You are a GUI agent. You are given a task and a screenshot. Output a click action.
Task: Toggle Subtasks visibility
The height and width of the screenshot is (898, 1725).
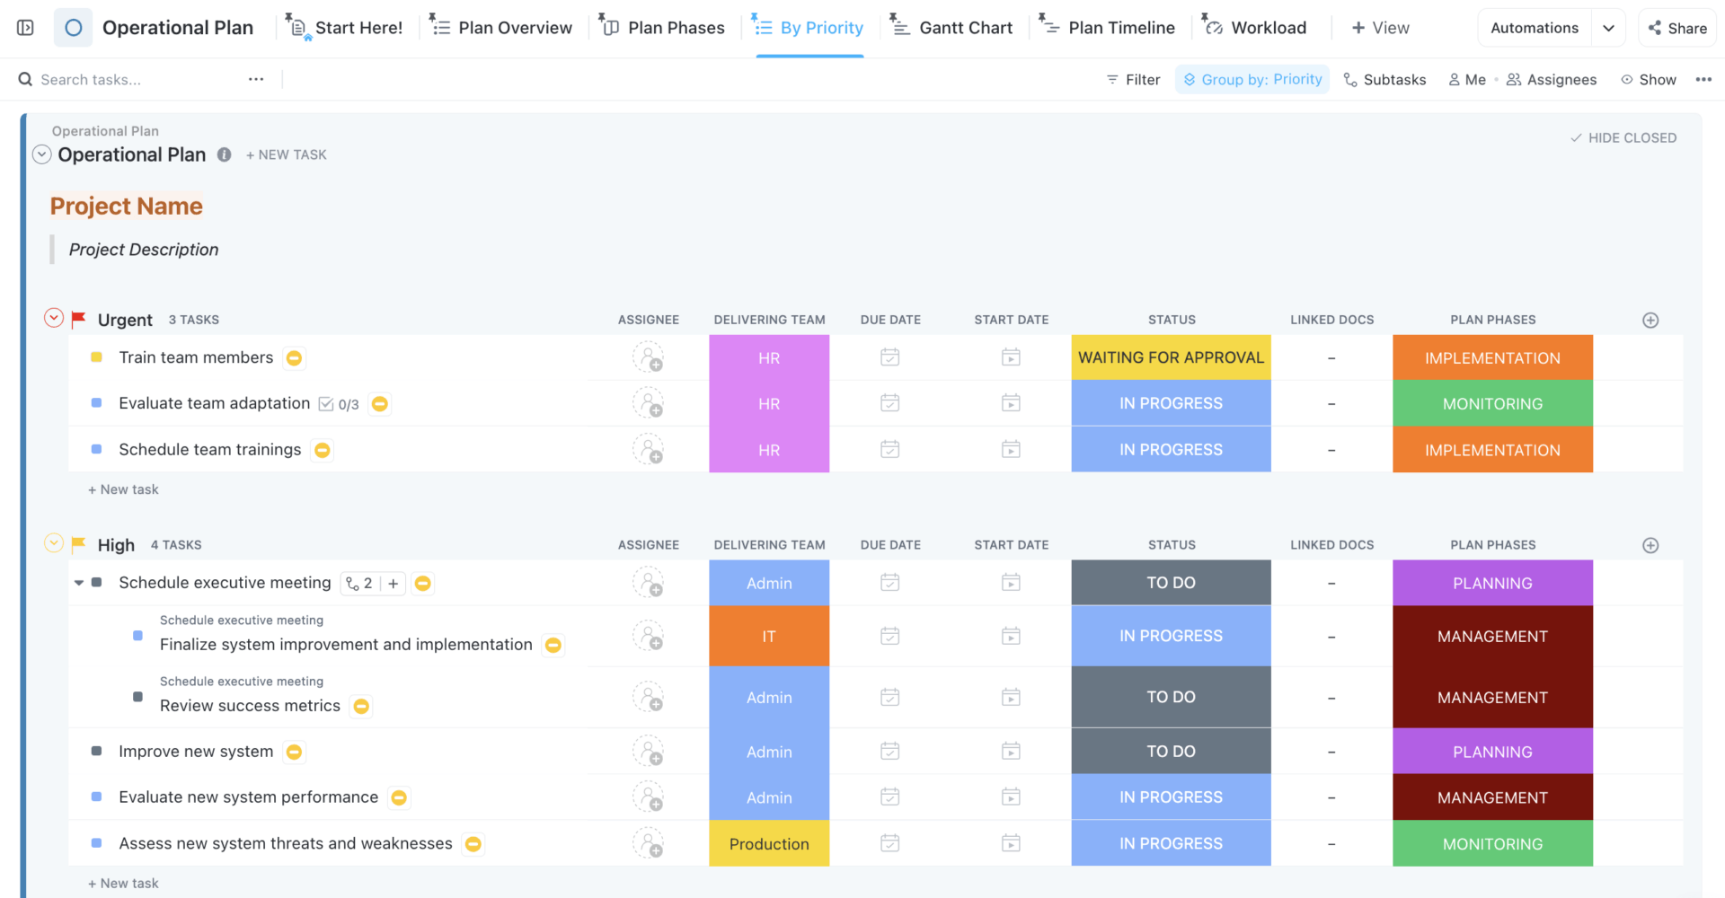1384,80
